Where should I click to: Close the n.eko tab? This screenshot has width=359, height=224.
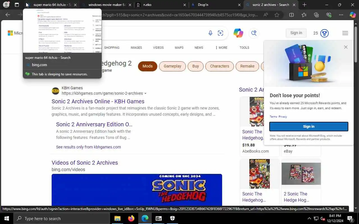[185, 5]
